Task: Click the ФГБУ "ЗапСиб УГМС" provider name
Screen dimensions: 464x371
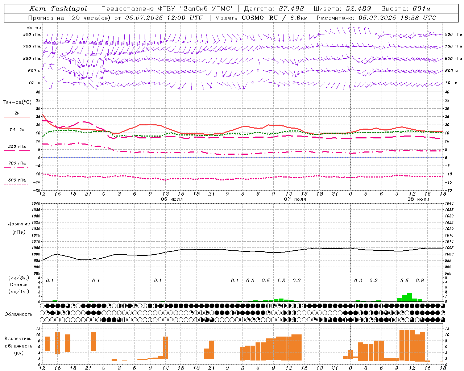Action: click(196, 9)
